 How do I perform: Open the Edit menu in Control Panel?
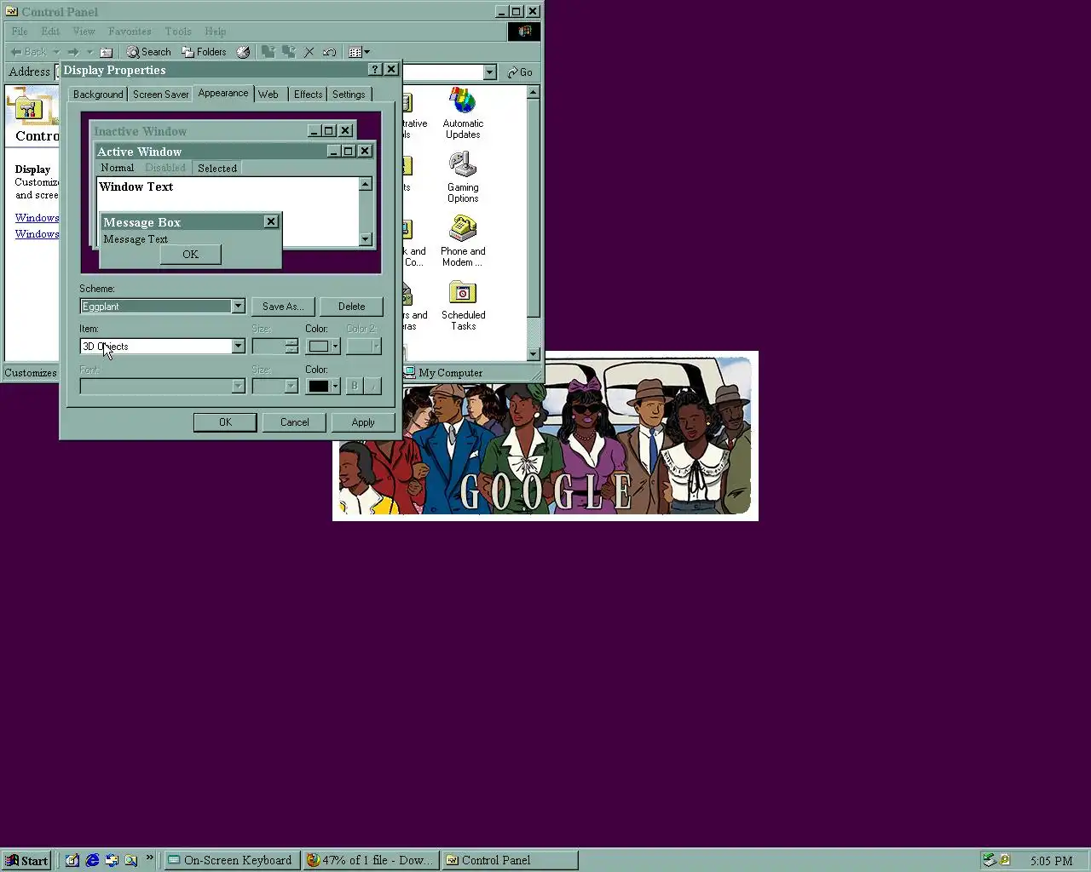click(50, 32)
